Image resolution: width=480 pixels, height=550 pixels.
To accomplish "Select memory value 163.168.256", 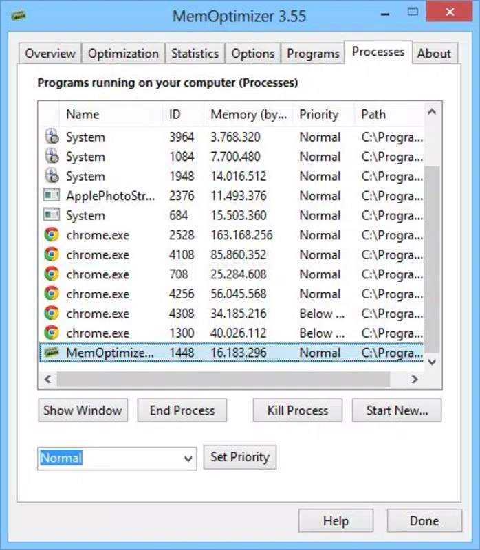I will 241,235.
